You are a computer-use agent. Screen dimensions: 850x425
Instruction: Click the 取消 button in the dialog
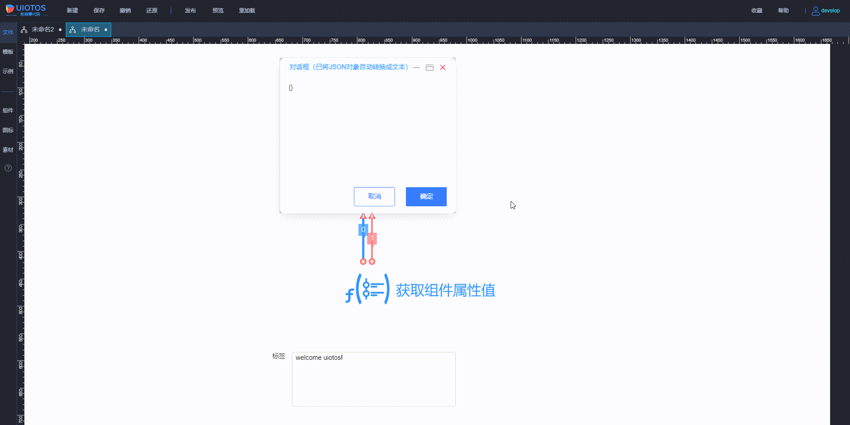pyautogui.click(x=374, y=197)
